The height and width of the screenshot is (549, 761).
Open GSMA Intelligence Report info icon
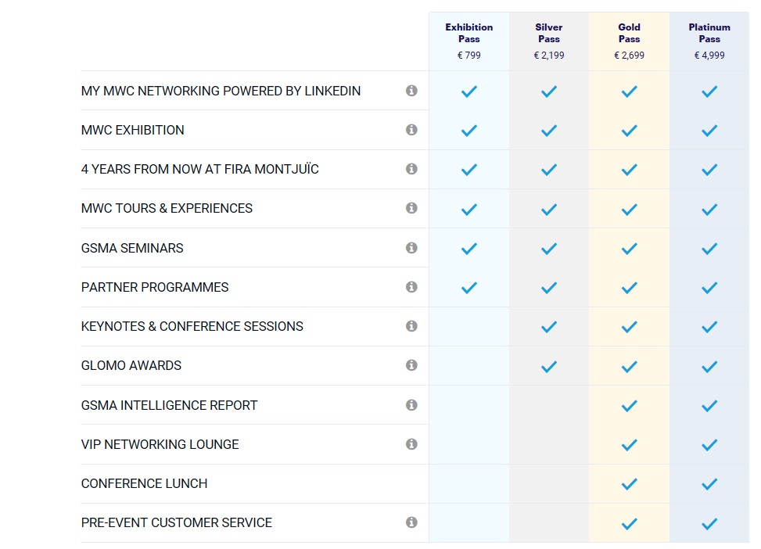411,405
